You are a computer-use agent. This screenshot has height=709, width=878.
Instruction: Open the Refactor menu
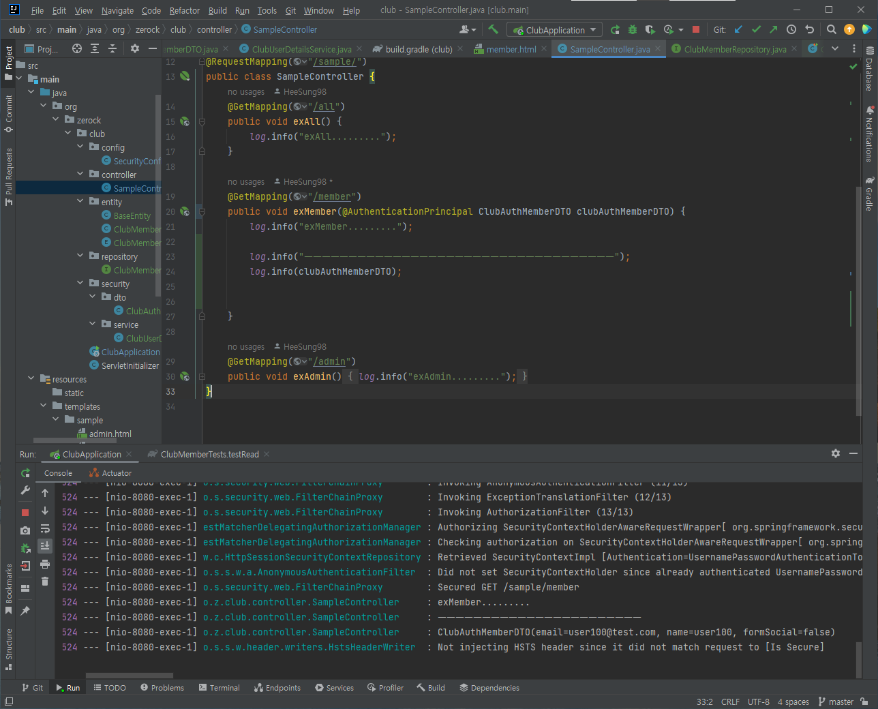point(184,10)
